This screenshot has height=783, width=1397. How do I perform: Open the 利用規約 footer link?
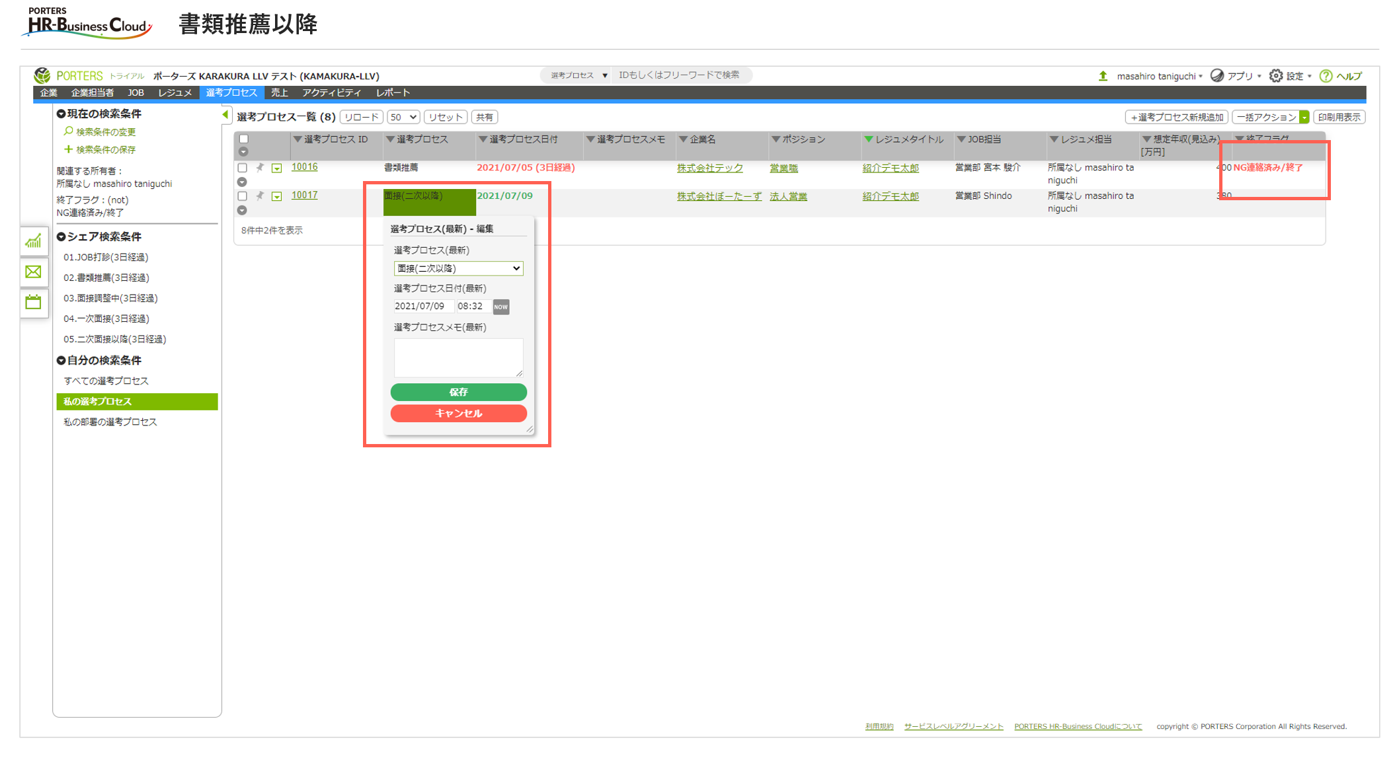point(879,726)
